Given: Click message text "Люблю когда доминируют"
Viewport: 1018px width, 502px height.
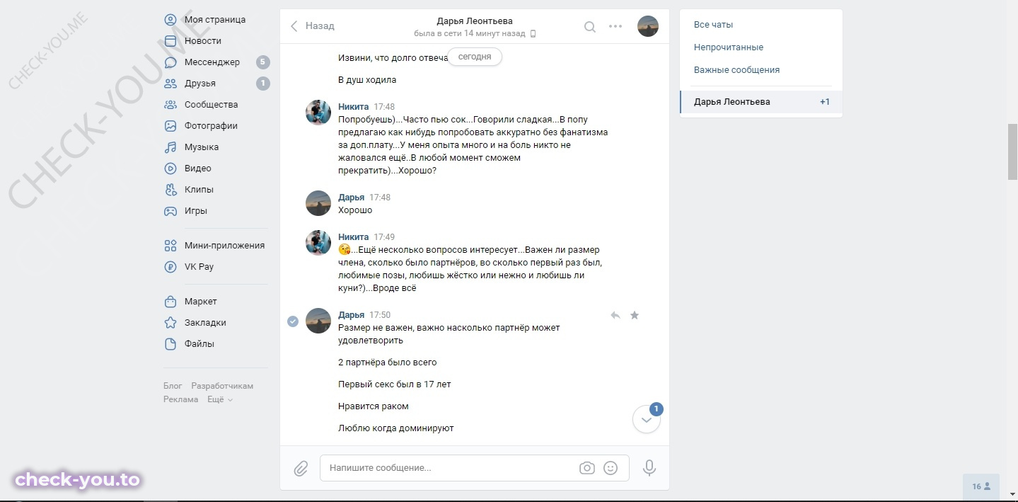Looking at the screenshot, I should [x=396, y=428].
